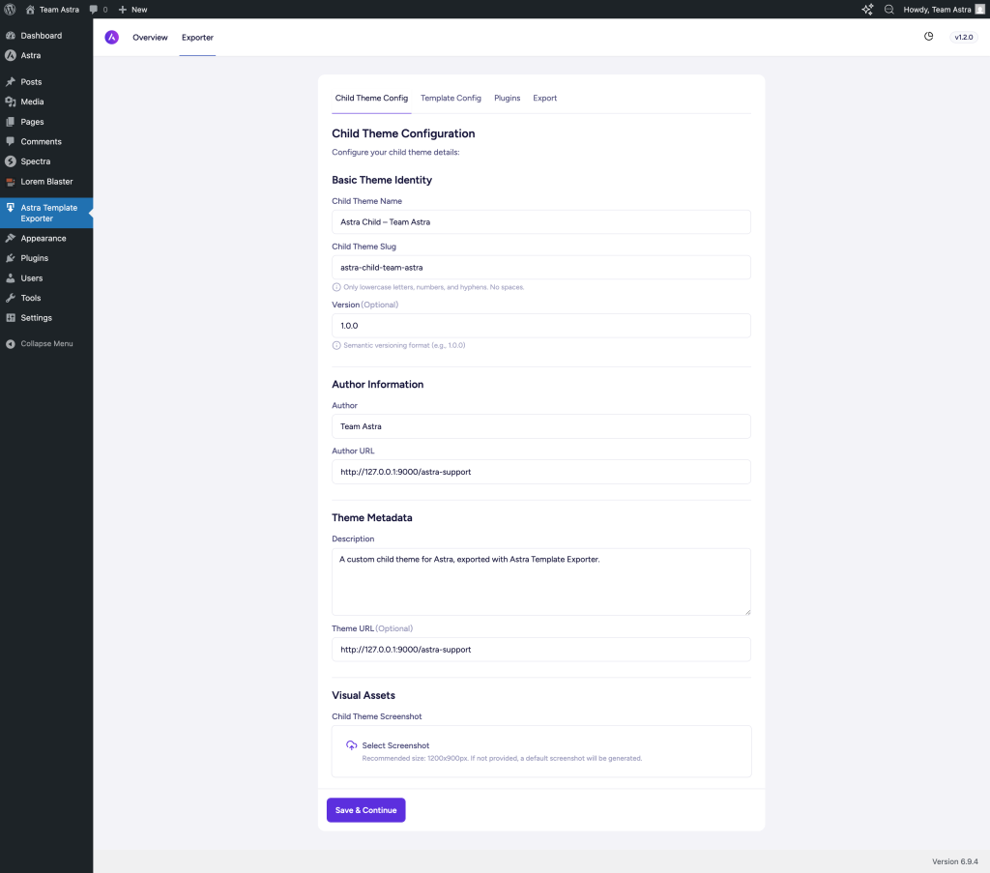The height and width of the screenshot is (873, 990).
Task: Click the upload icon next to Select Screenshot
Action: (351, 744)
